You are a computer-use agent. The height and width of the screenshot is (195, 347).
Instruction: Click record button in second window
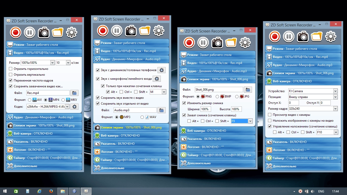coord(103,30)
